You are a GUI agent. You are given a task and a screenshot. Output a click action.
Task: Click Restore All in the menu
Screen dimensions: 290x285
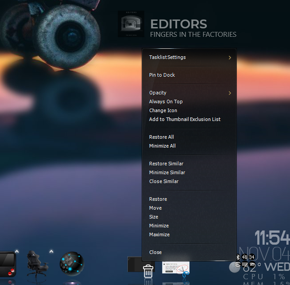(162, 137)
